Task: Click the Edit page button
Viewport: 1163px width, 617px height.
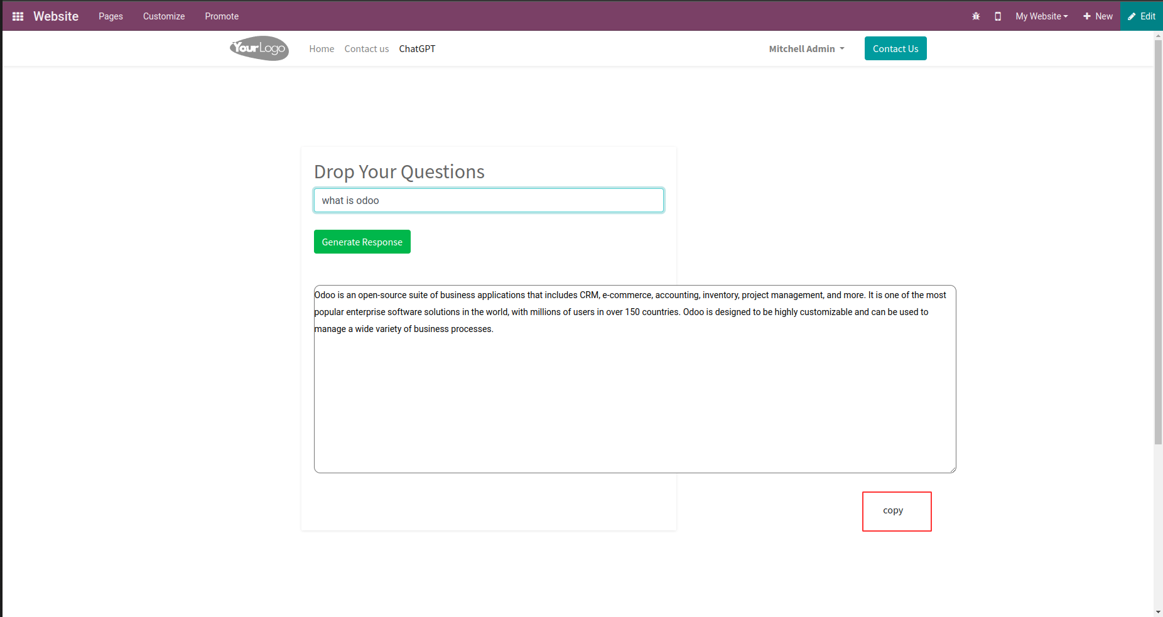Action: pyautogui.click(x=1142, y=16)
